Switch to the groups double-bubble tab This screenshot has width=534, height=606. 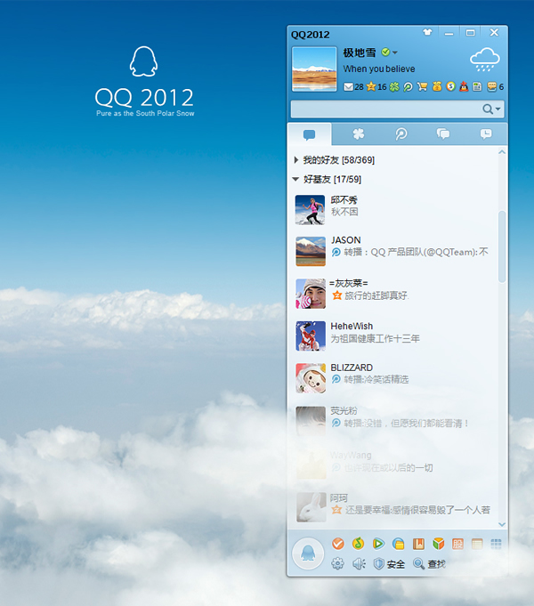coord(443,134)
